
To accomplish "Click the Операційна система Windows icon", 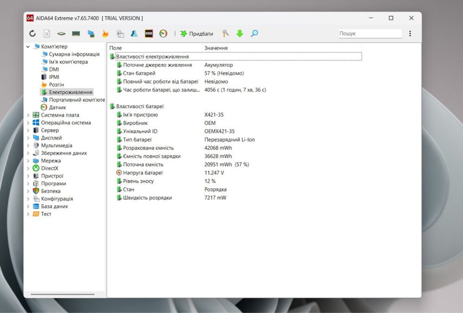I will tap(36, 123).
